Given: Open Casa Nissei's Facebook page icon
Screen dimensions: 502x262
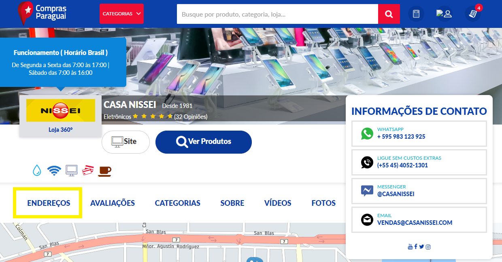Looking at the screenshot, I should [x=416, y=247].
